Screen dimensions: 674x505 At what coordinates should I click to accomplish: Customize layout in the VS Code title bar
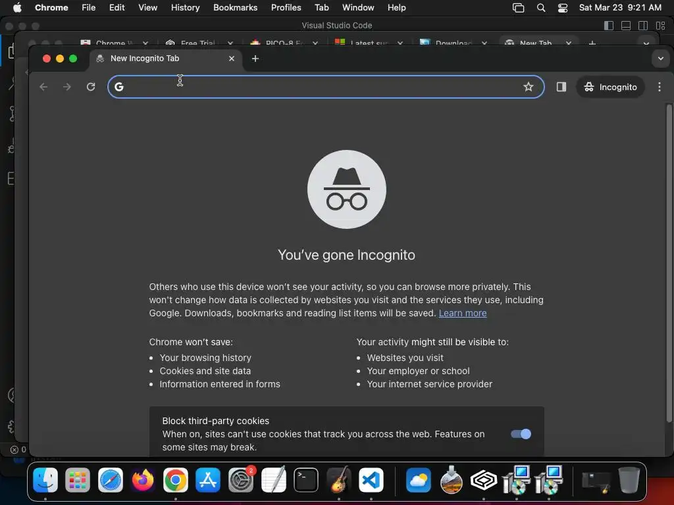click(660, 26)
